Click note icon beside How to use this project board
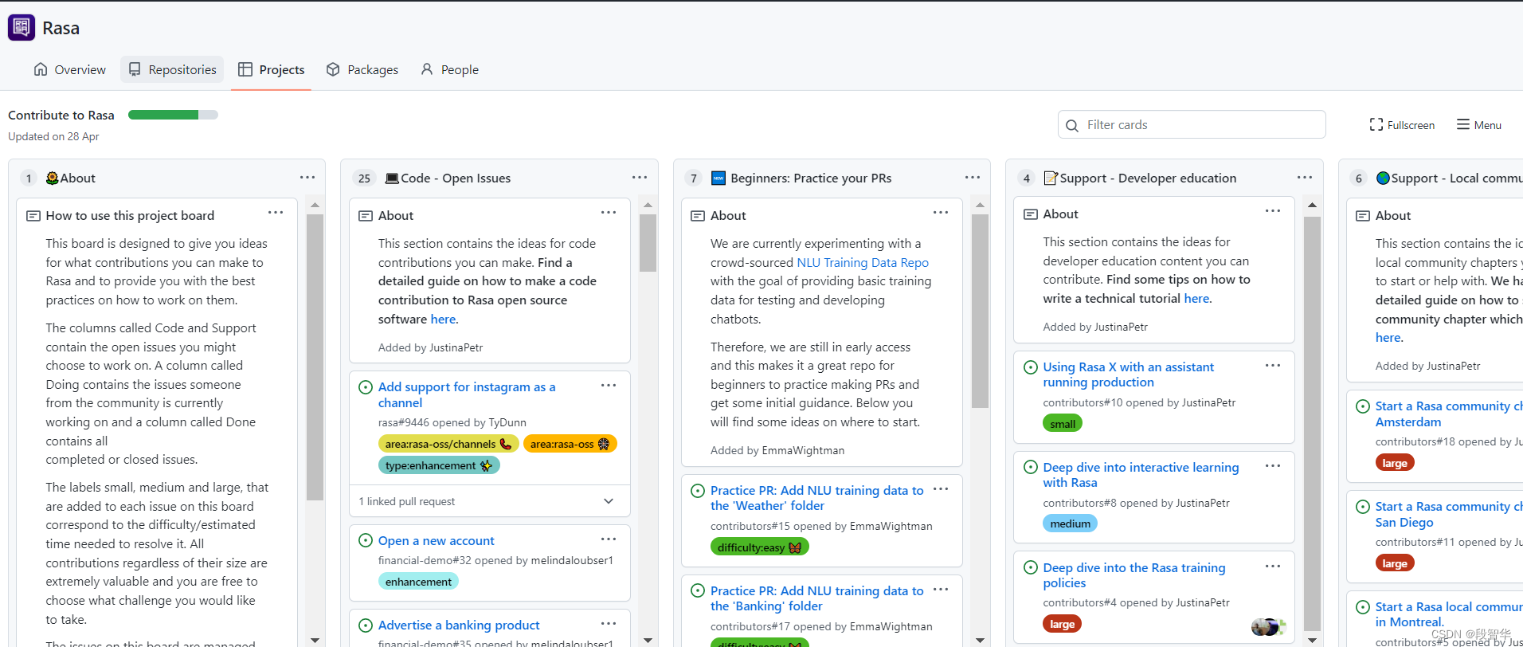This screenshot has width=1523, height=647. (x=33, y=216)
